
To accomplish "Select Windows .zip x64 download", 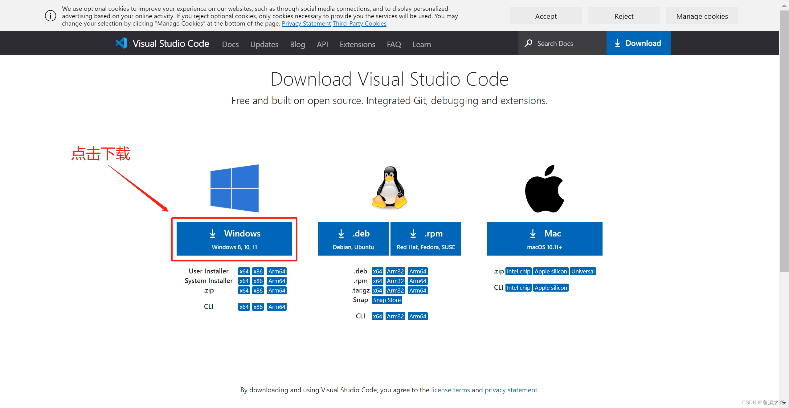I will pos(244,290).
